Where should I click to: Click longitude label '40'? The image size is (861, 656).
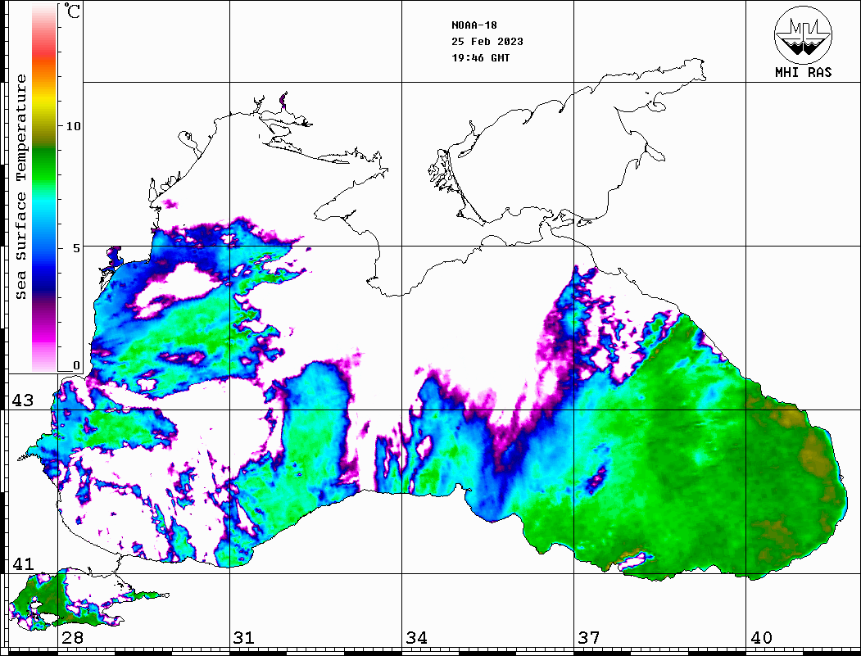coord(761,638)
